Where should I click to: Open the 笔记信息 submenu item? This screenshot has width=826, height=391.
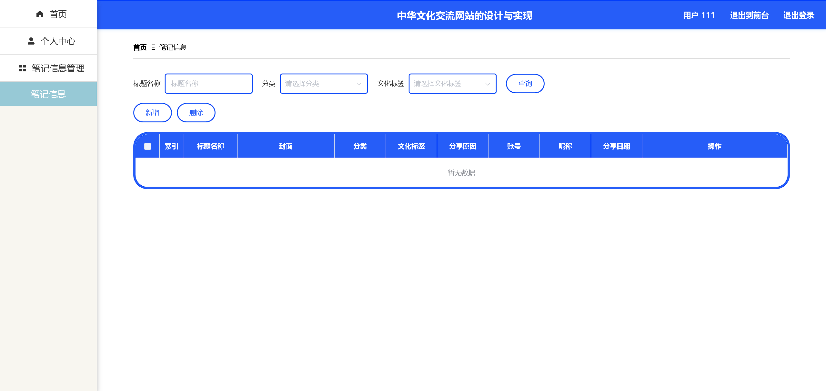[x=48, y=94]
